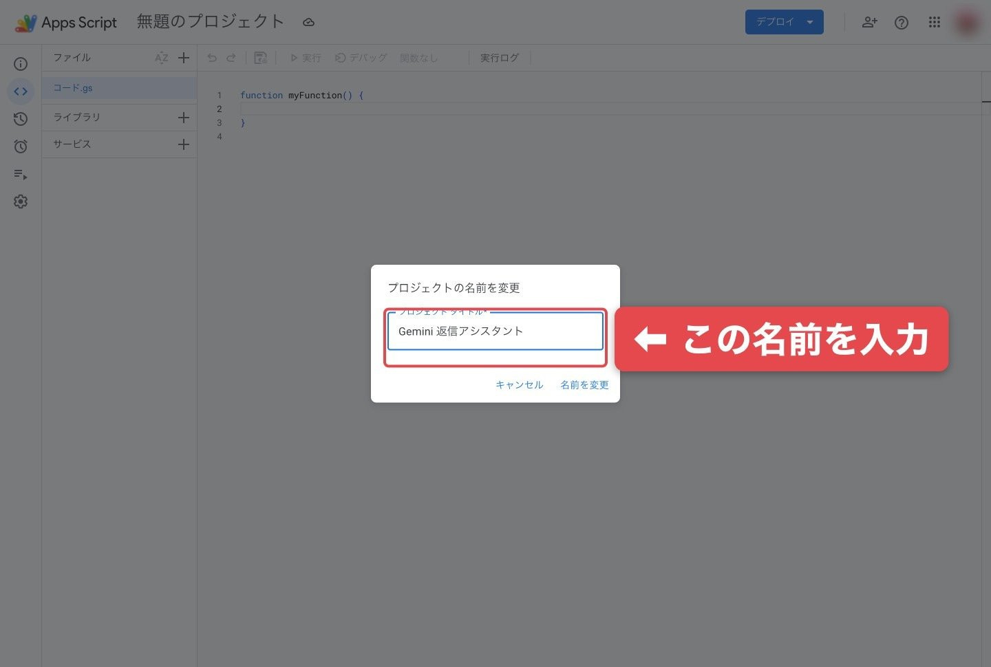
Task: Click the ライブラリ section label
Action: click(77, 118)
